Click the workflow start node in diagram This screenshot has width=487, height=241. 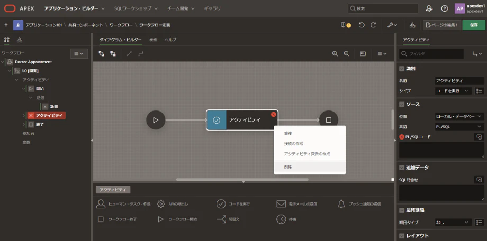[156, 120]
